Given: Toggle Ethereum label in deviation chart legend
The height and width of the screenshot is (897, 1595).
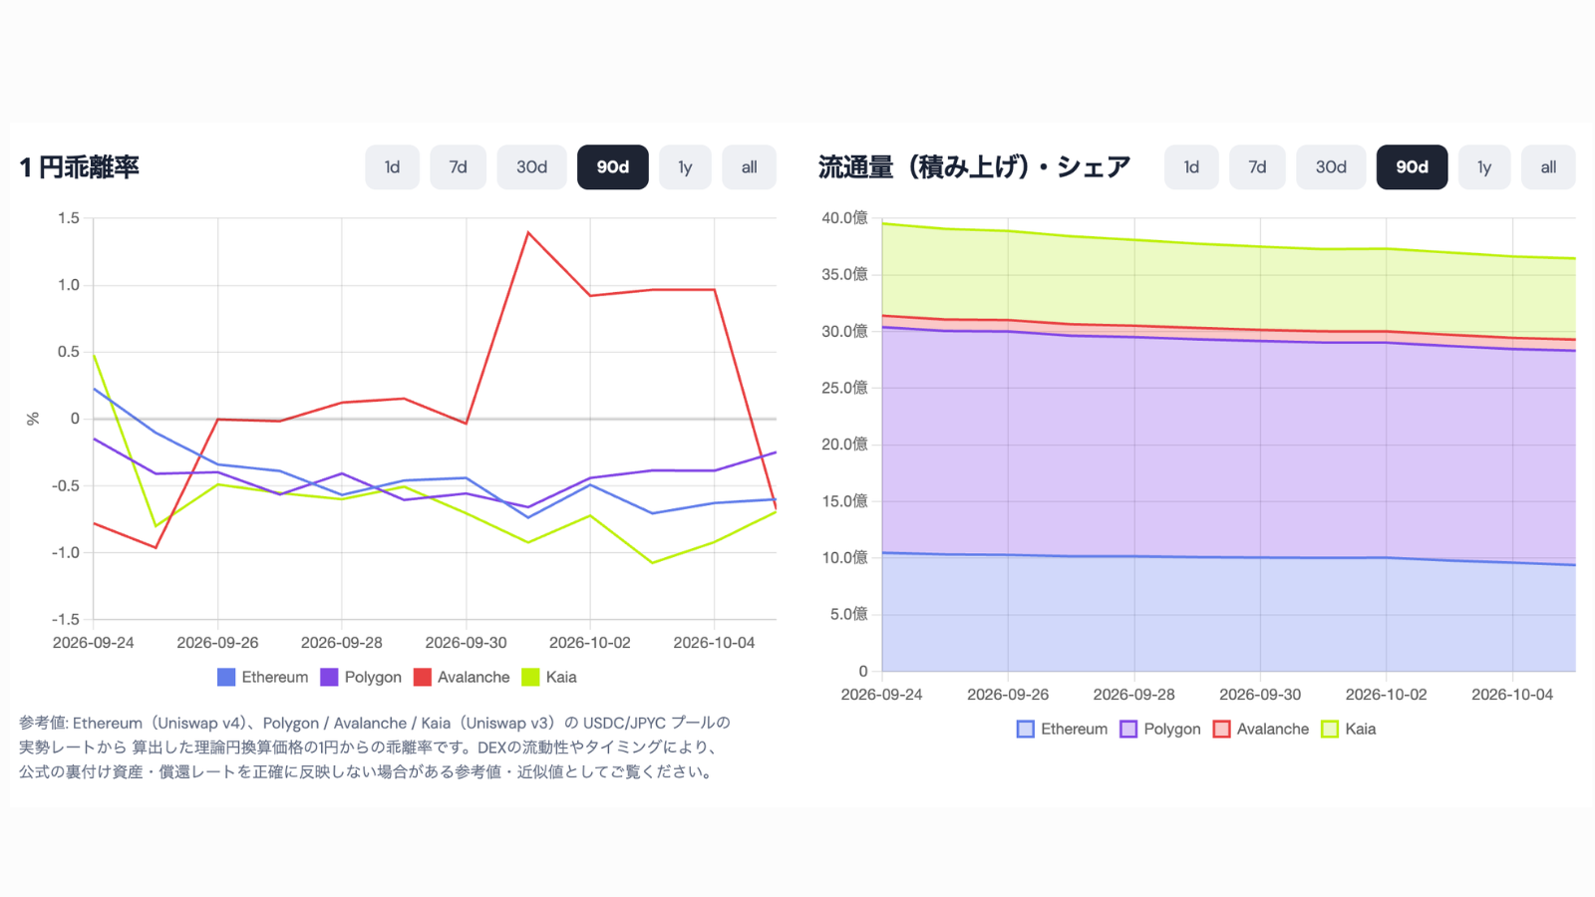Looking at the screenshot, I should 275,678.
